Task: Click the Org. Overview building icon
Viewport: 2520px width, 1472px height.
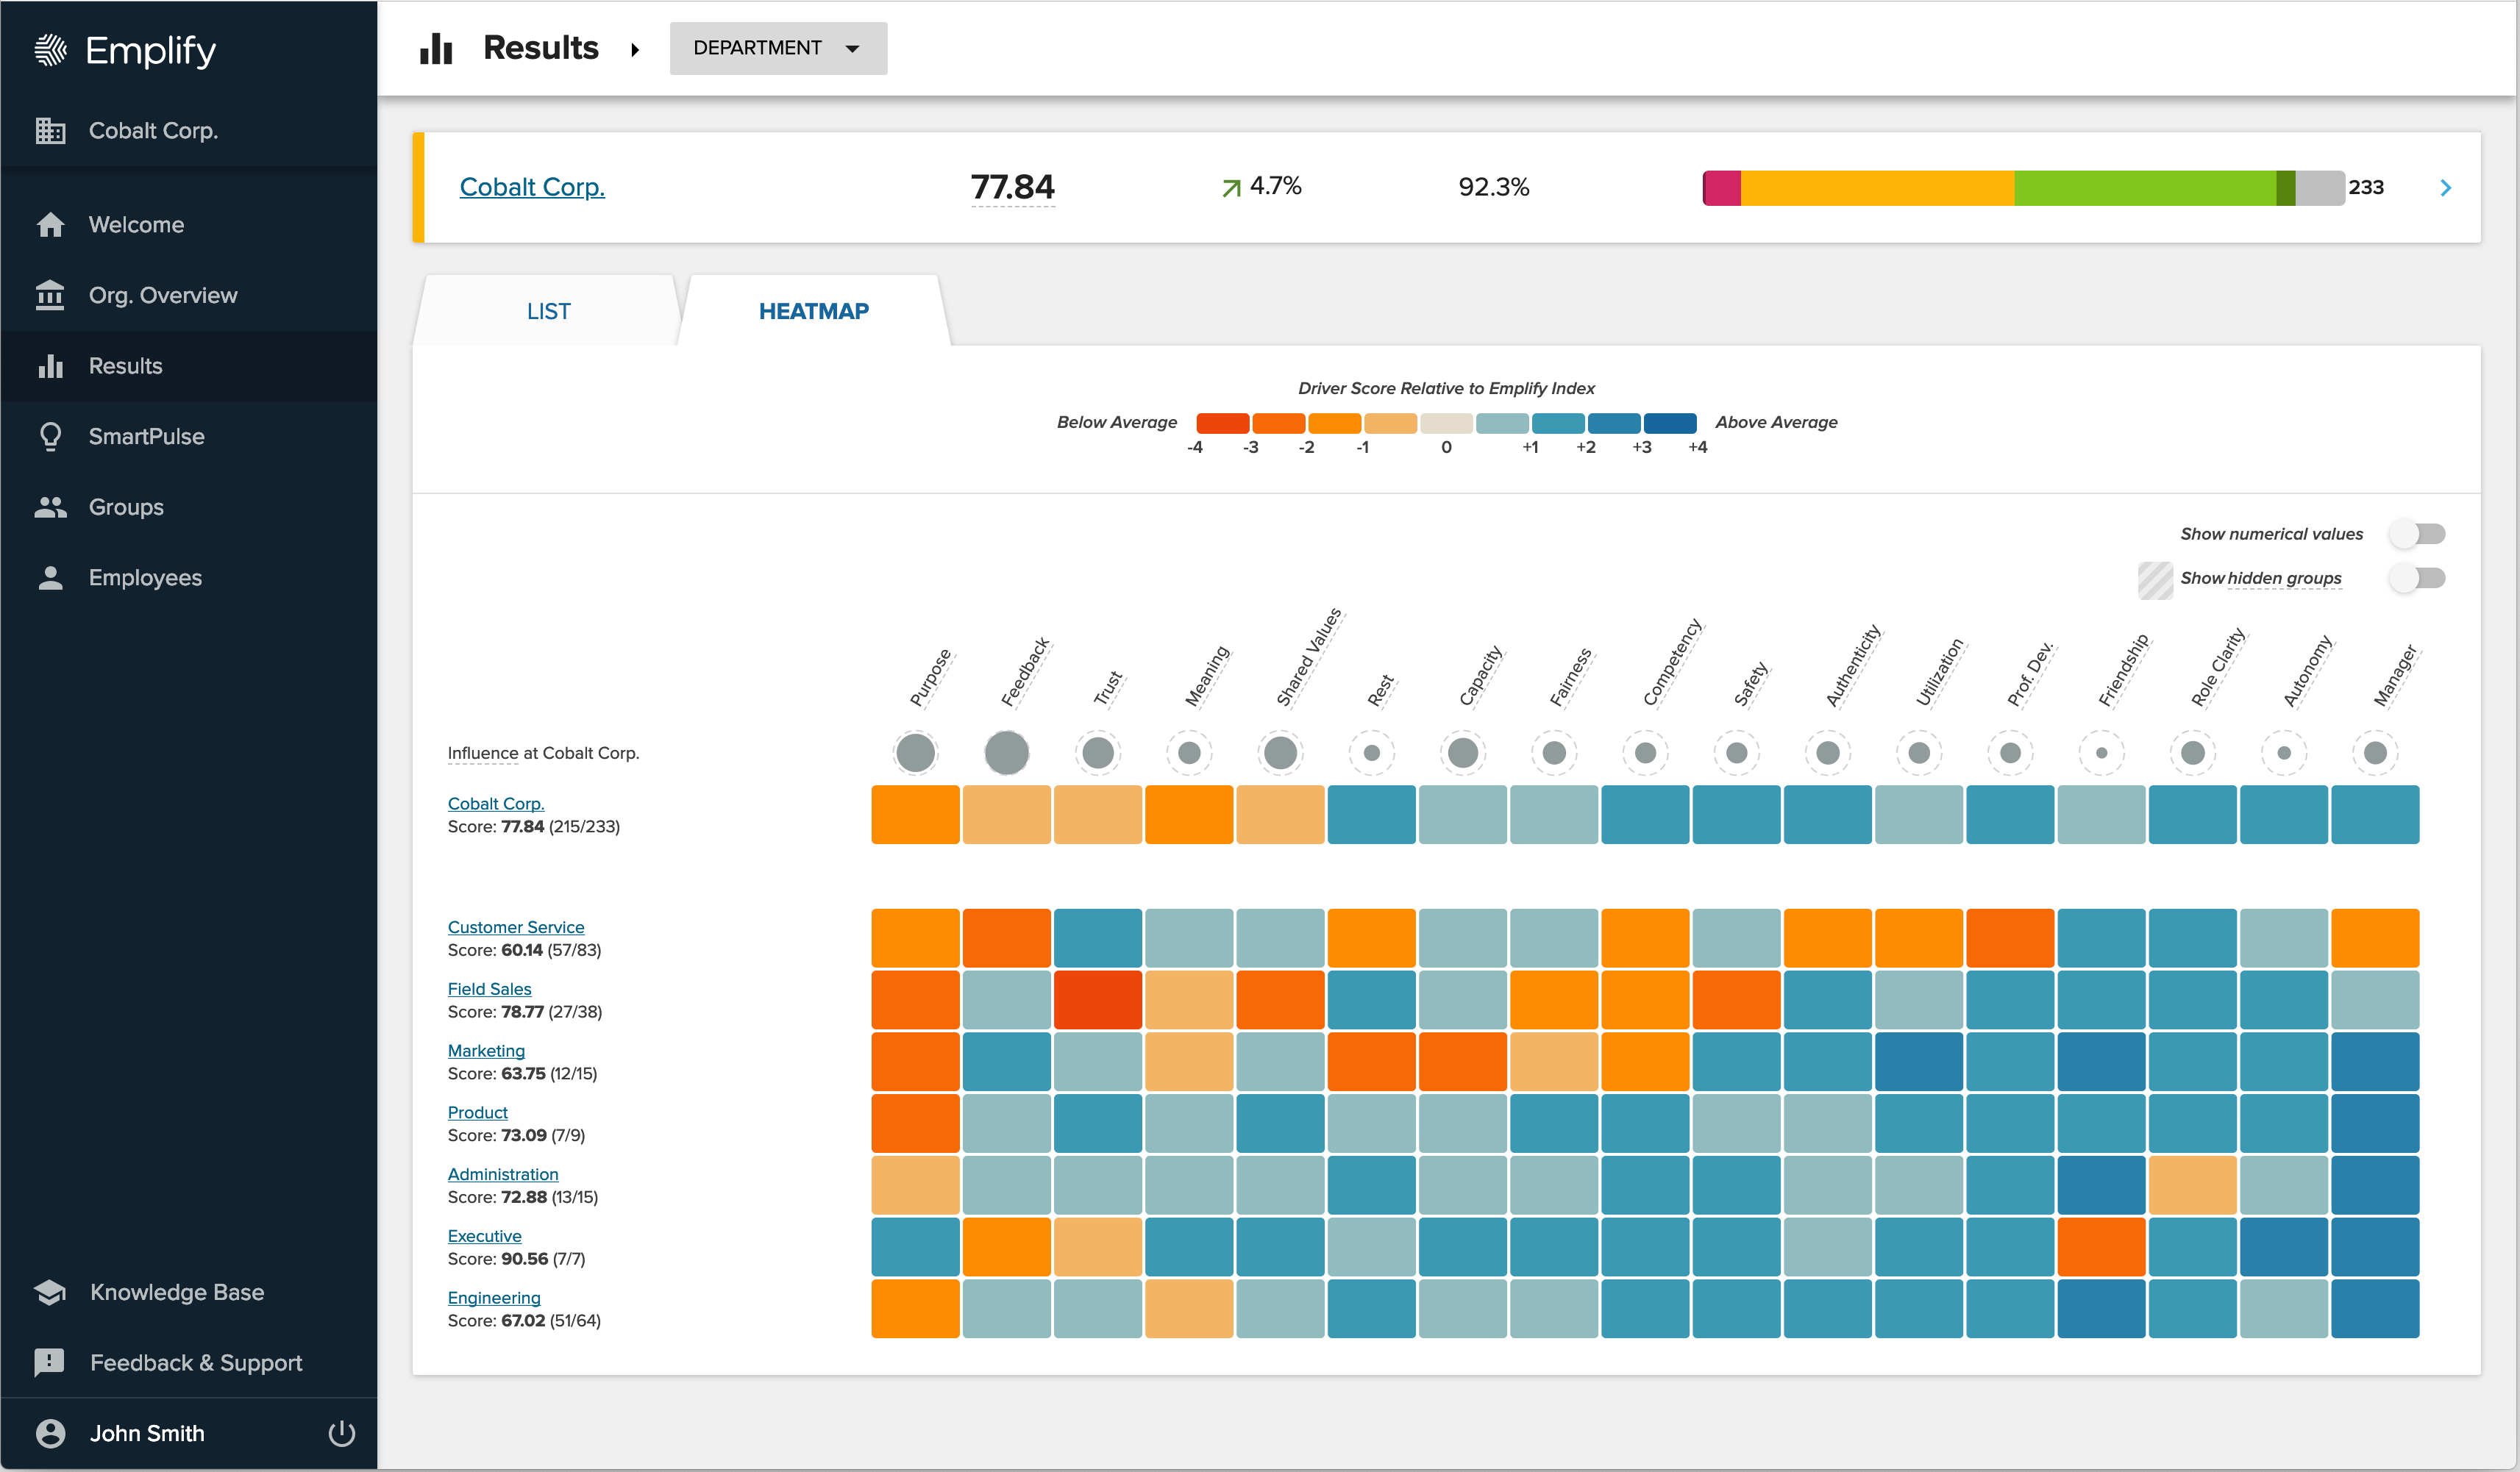Action: point(50,296)
